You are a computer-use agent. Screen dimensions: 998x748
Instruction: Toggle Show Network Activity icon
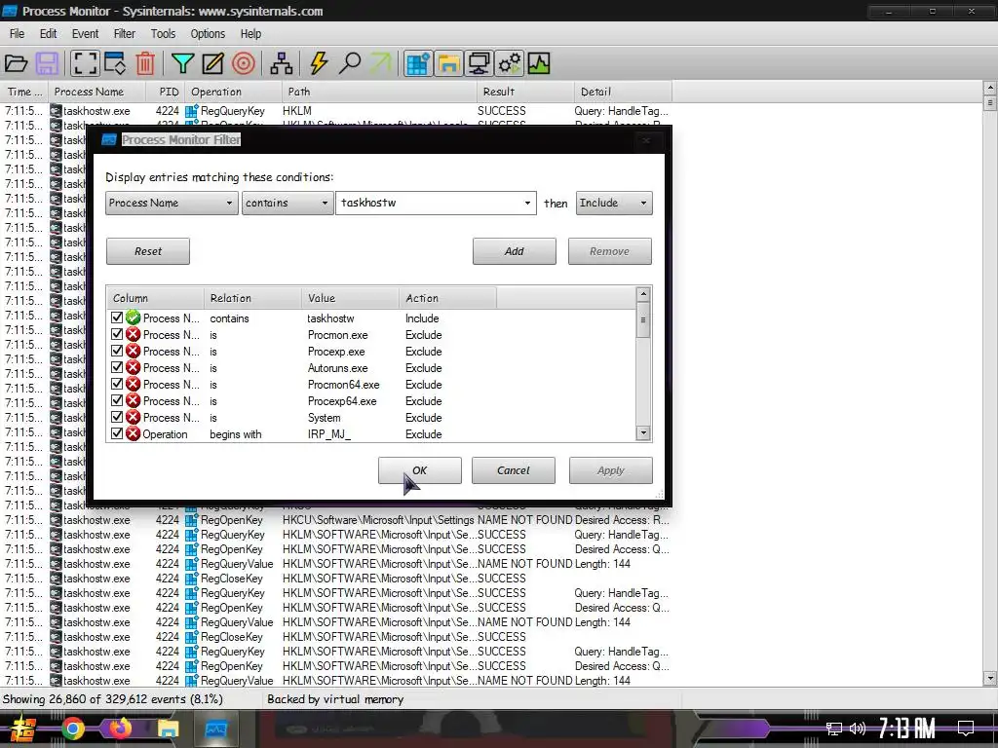point(479,63)
